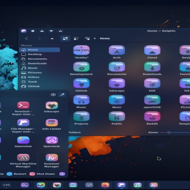Image resolution: width=190 pixels, height=190 pixels.
Task: Toggle the pin button in the launcher
Action: pyautogui.click(x=62, y=95)
